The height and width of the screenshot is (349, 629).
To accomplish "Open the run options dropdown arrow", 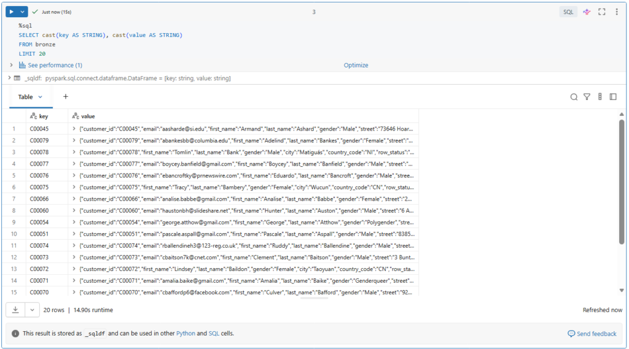I will click(23, 12).
